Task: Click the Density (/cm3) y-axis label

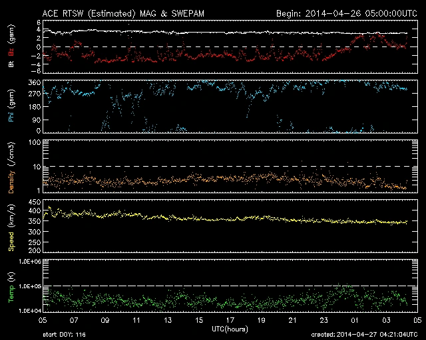Action: [x=12, y=166]
